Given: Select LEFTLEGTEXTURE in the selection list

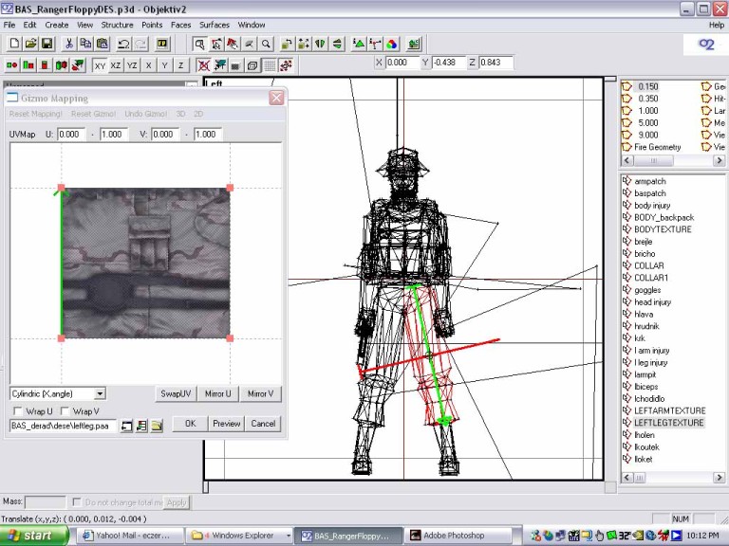Looking at the screenshot, I should (668, 423).
